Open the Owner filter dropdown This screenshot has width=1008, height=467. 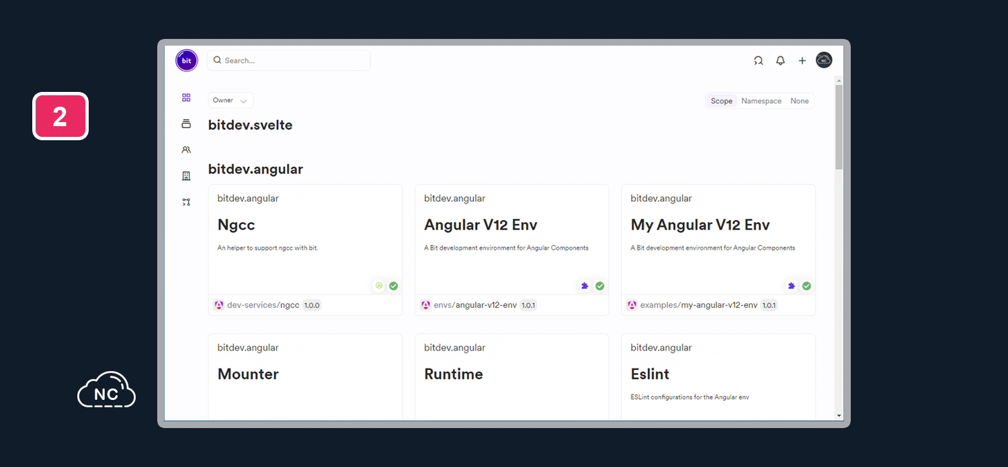point(230,101)
